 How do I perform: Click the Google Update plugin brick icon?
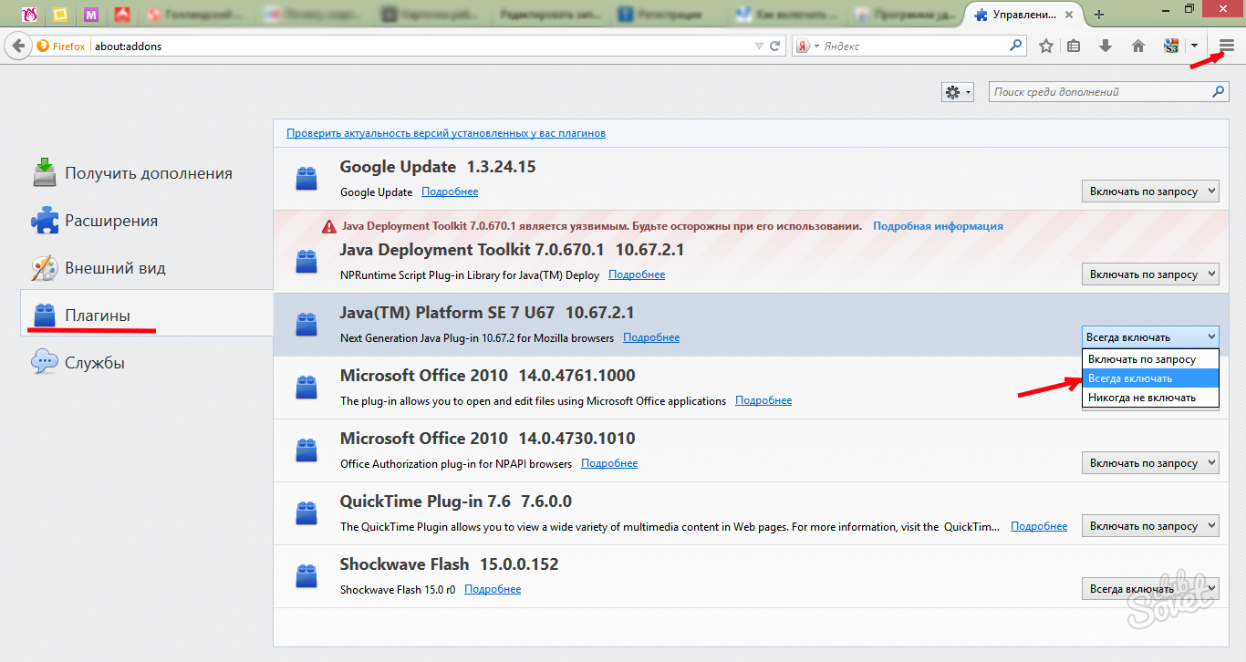pos(306,179)
